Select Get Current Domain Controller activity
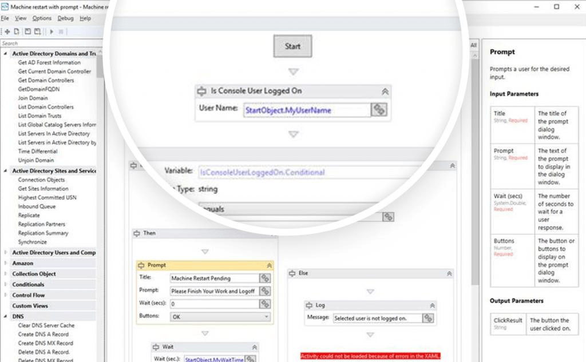The height and width of the screenshot is (362, 586). point(54,71)
